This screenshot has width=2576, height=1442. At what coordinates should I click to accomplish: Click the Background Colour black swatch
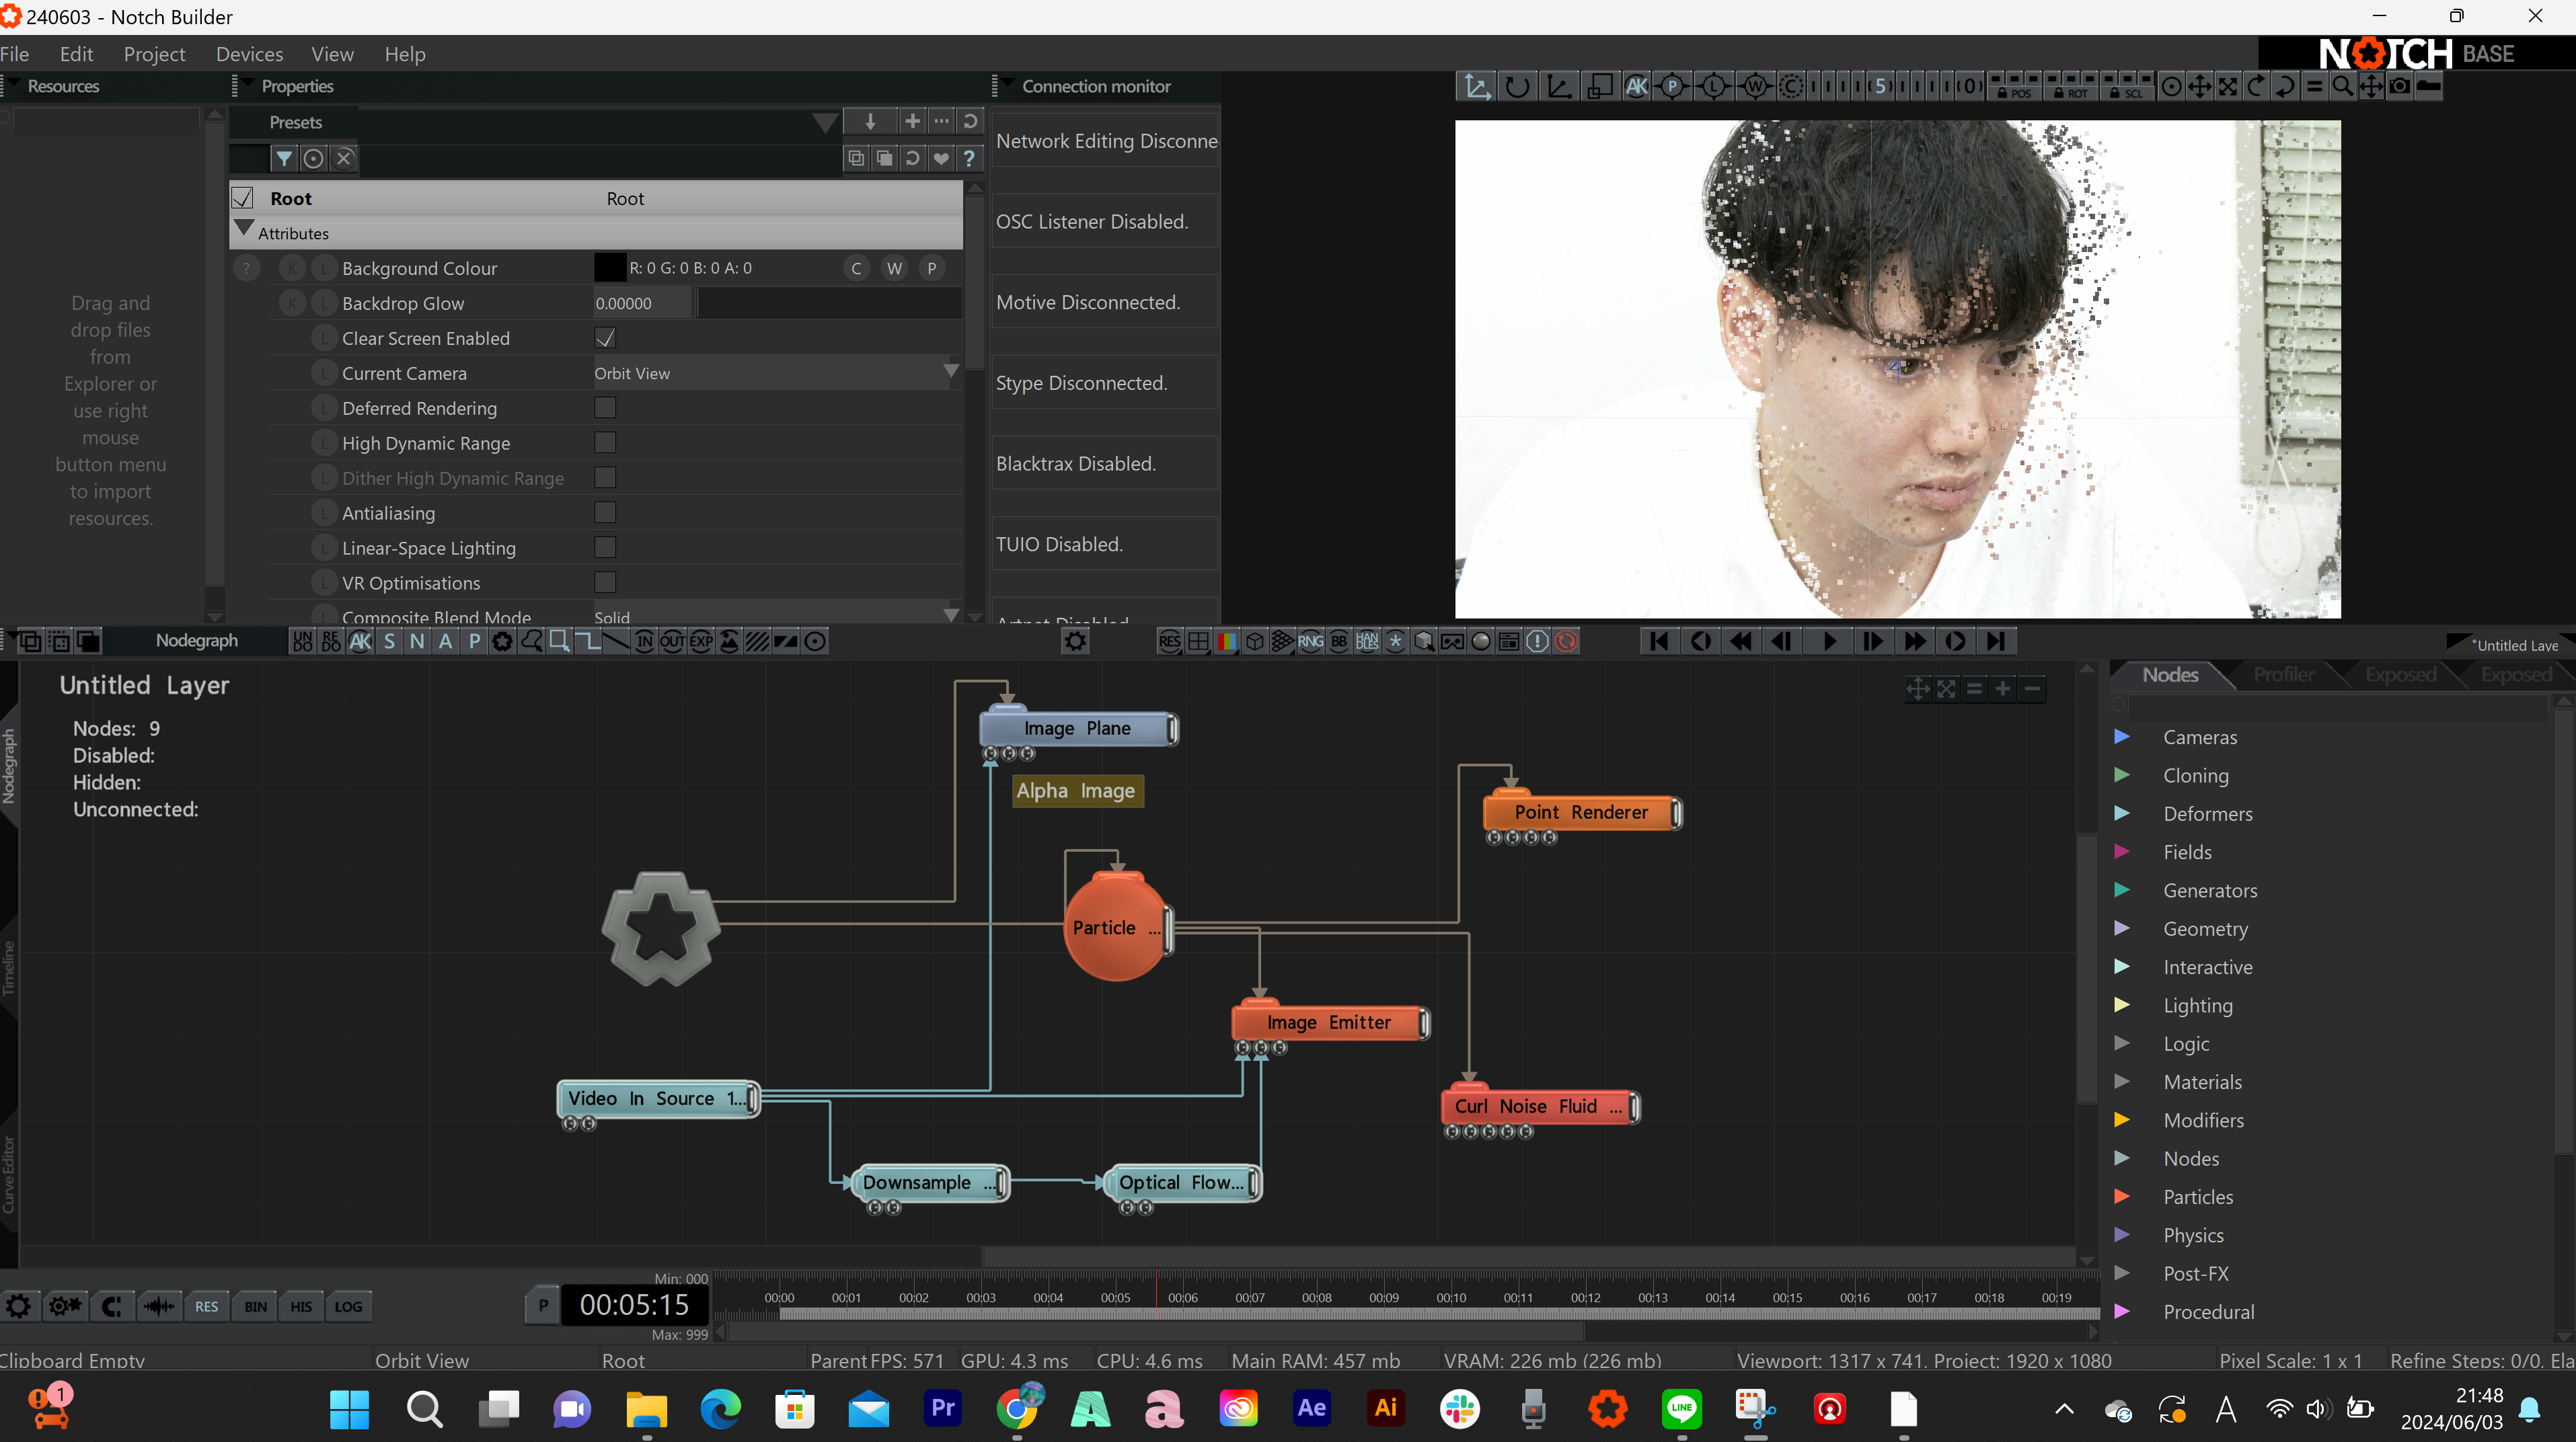(610, 268)
